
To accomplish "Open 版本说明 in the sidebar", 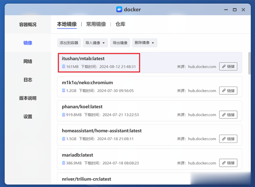I will click(x=28, y=98).
